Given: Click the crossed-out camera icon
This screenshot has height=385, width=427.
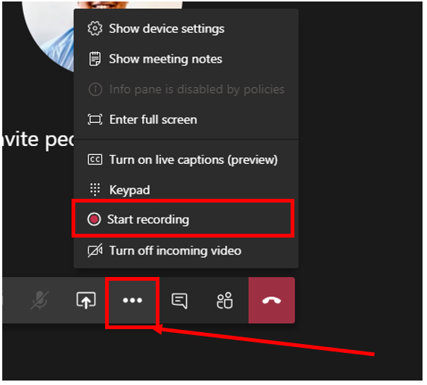Looking at the screenshot, I should (x=95, y=250).
